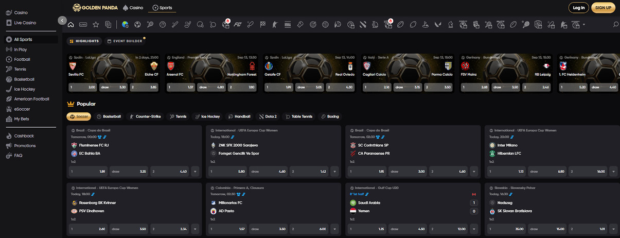
Task: Open the globe top-leagues icon in toolbar
Action: click(125, 24)
